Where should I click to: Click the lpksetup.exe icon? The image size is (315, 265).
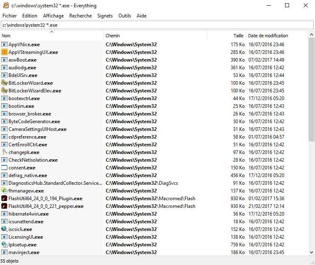(4, 245)
